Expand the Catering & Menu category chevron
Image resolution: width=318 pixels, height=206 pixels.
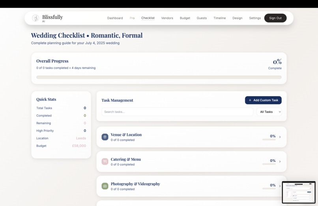point(280,161)
